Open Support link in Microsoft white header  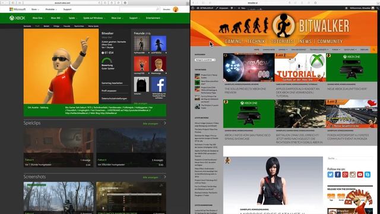pos(67,10)
